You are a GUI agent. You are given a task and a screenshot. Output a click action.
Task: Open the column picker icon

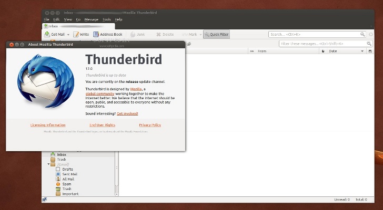370,51
